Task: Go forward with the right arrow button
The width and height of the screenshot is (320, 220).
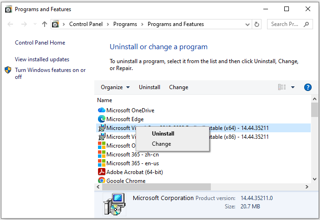Action: [24, 24]
